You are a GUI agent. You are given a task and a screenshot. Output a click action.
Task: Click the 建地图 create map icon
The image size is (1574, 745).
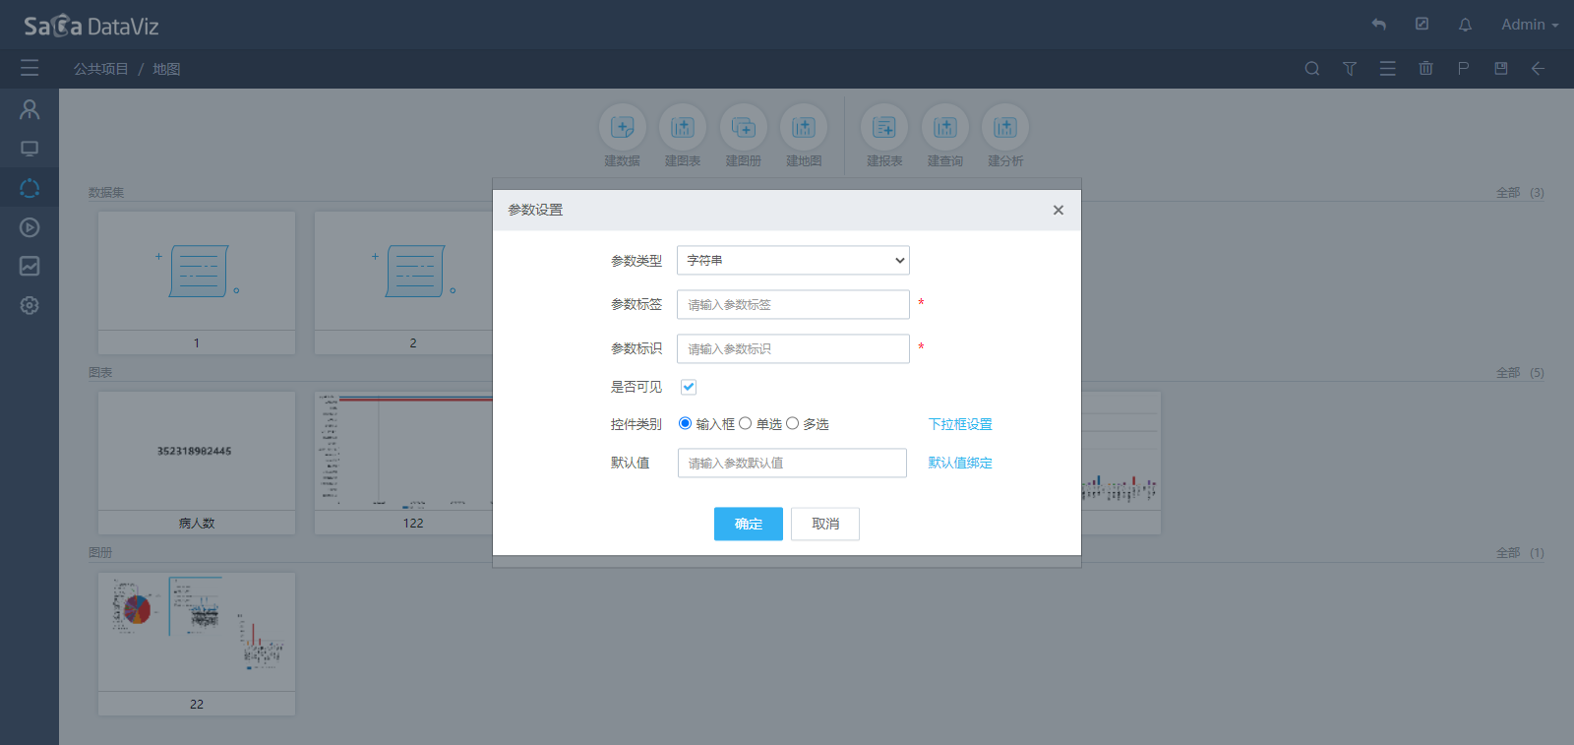pos(804,127)
